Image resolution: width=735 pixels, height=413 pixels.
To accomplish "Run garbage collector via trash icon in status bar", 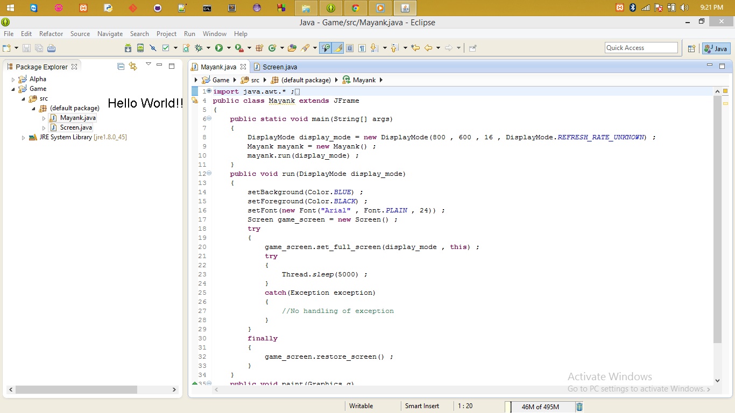I will [579, 407].
